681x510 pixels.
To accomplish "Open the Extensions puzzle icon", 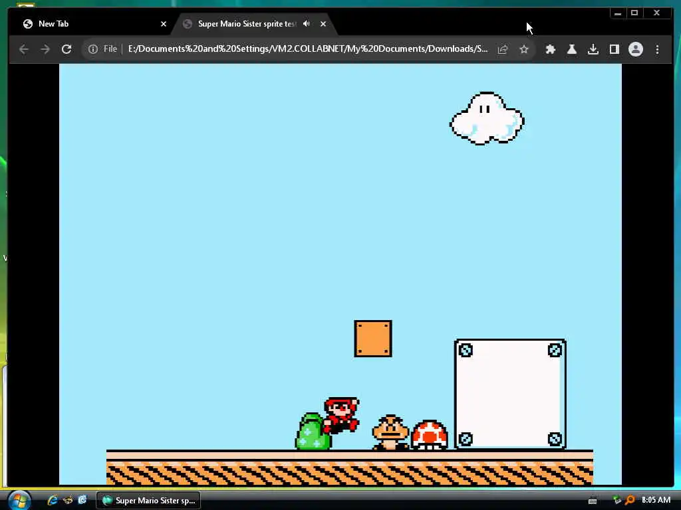I will (550, 49).
